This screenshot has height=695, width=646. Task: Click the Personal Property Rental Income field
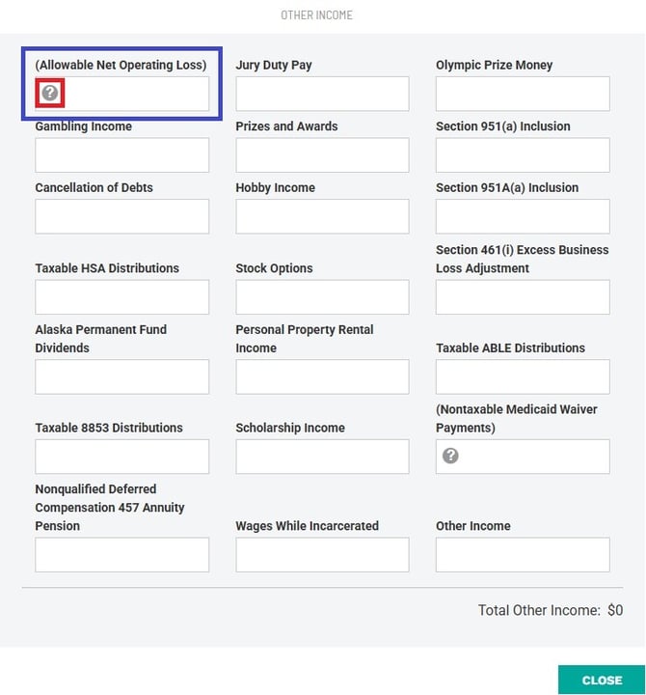(322, 376)
